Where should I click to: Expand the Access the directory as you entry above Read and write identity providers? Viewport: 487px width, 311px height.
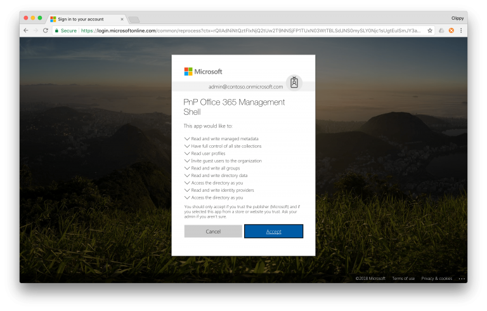pyautogui.click(x=187, y=183)
